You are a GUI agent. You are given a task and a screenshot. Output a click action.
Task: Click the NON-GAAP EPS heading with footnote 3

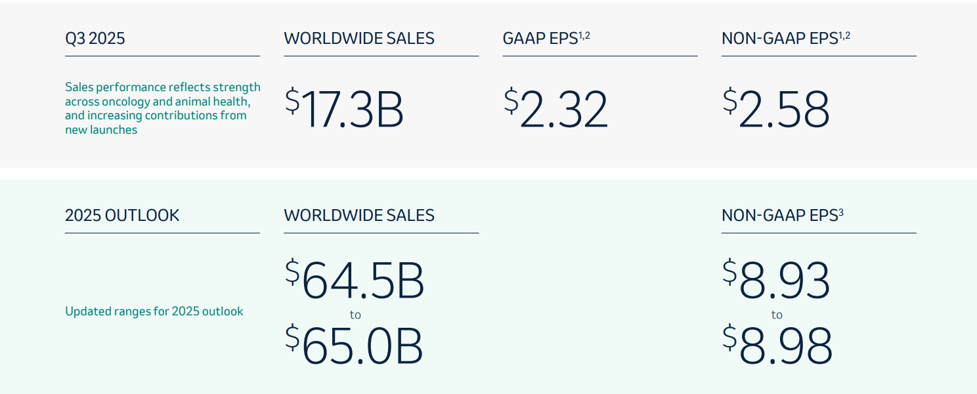(x=779, y=216)
